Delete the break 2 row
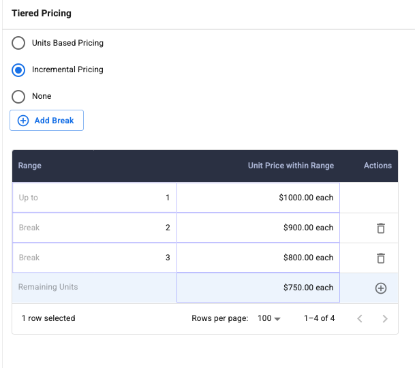Image resolution: width=415 pixels, height=368 pixels. coord(381,228)
